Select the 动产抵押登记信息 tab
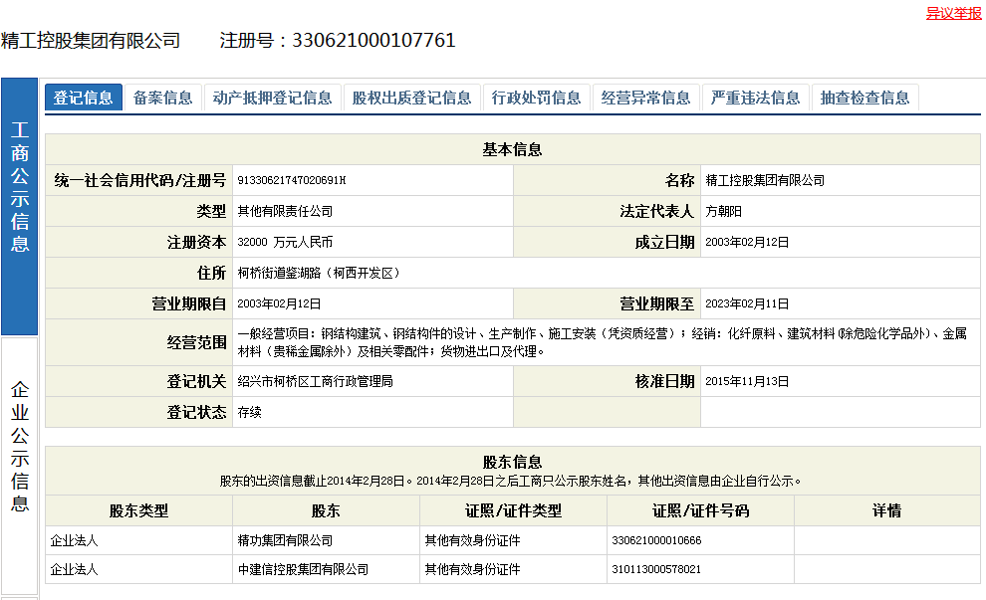This screenshot has width=986, height=600. pos(273,98)
